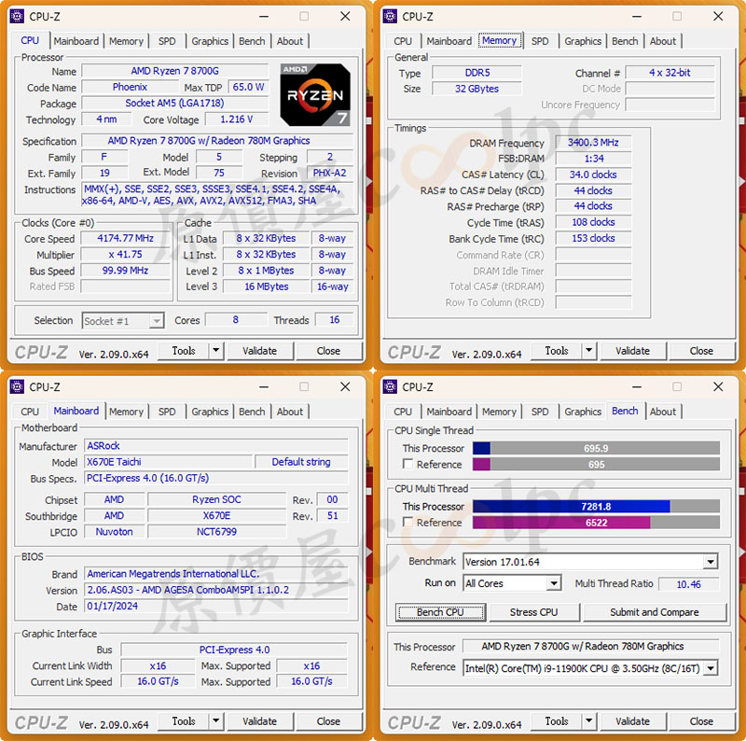Start the Stress CPU test
746x741 pixels.
tap(533, 612)
